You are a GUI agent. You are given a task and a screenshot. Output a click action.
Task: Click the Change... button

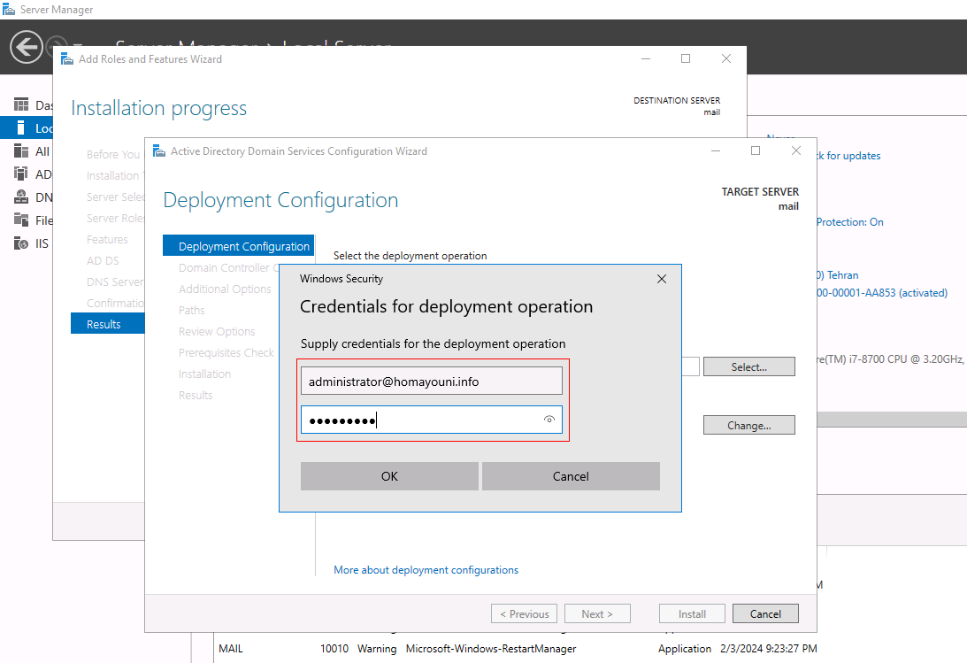pos(748,426)
